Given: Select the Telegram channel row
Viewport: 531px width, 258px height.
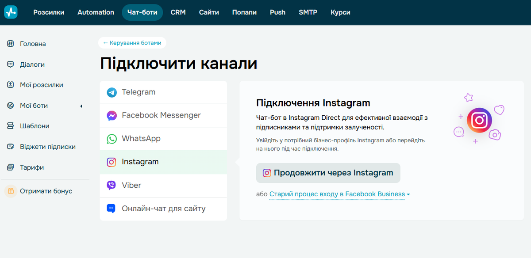Looking at the screenshot, I should click(x=163, y=92).
